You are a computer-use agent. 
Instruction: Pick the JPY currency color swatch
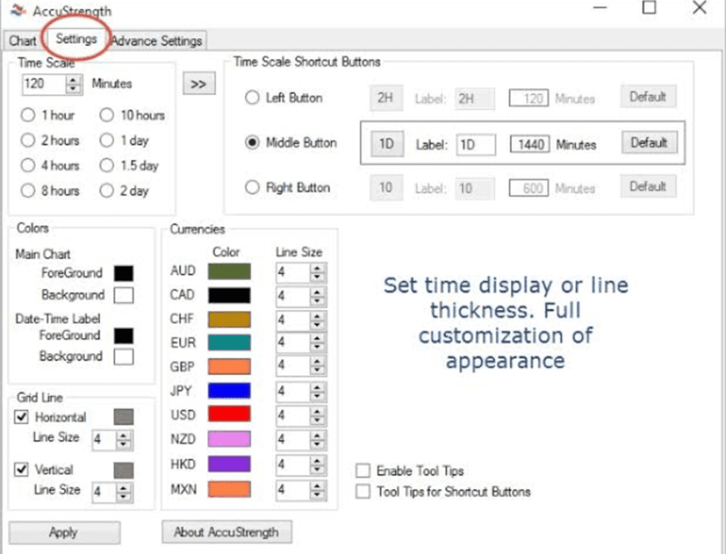pos(229,390)
